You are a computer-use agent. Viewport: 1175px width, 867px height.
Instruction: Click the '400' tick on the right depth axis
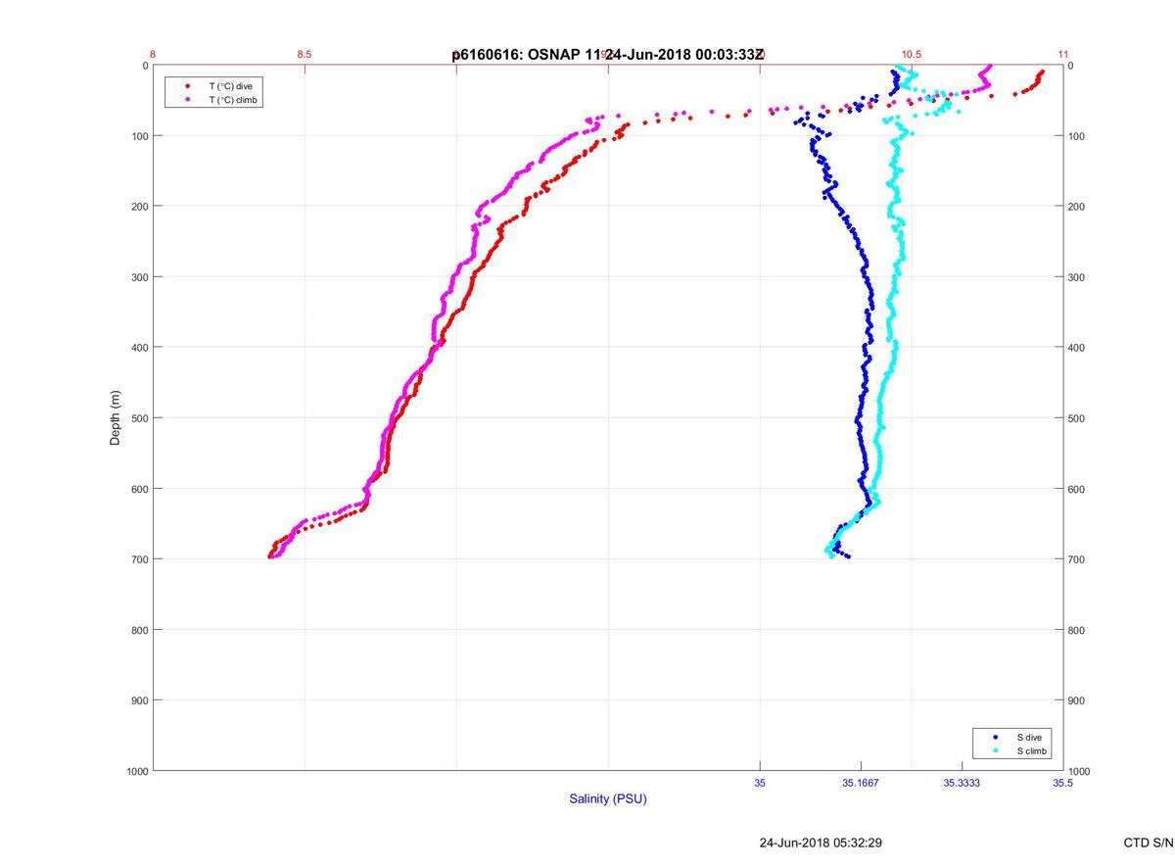tap(1077, 348)
